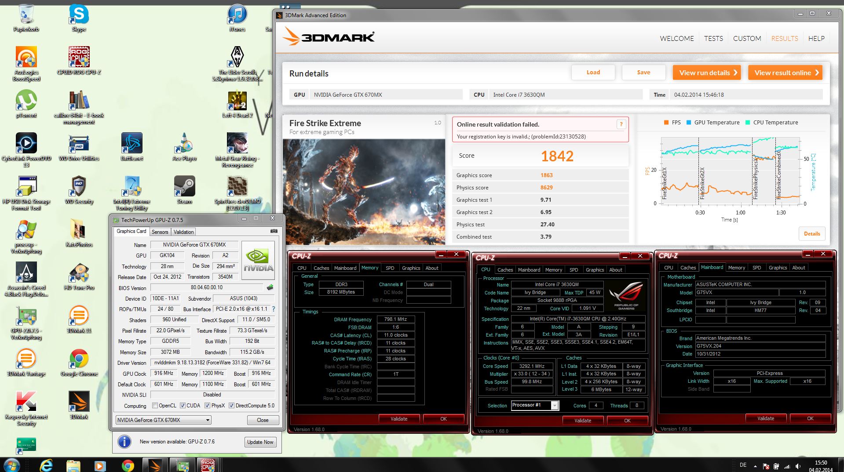Open the WELCOME tab in 3DMark
This screenshot has width=844, height=472.
(x=676, y=39)
